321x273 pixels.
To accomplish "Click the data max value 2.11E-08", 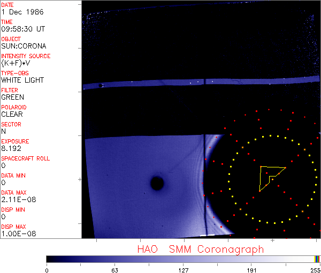I will [16, 199].
